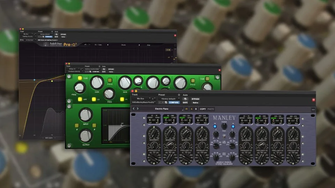Image resolution: width=335 pixels, height=188 pixels.
Task: Toggle the left blue IN button on Manley
Action: 215,126
